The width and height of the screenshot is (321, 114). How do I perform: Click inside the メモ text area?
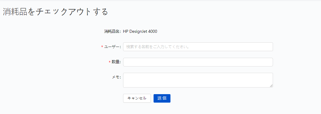tap(198, 80)
